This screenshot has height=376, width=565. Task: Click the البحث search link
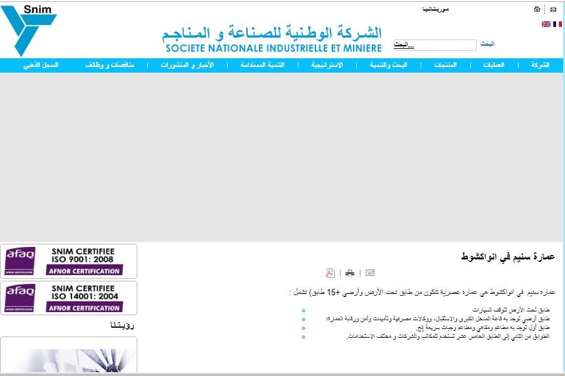[x=487, y=44]
